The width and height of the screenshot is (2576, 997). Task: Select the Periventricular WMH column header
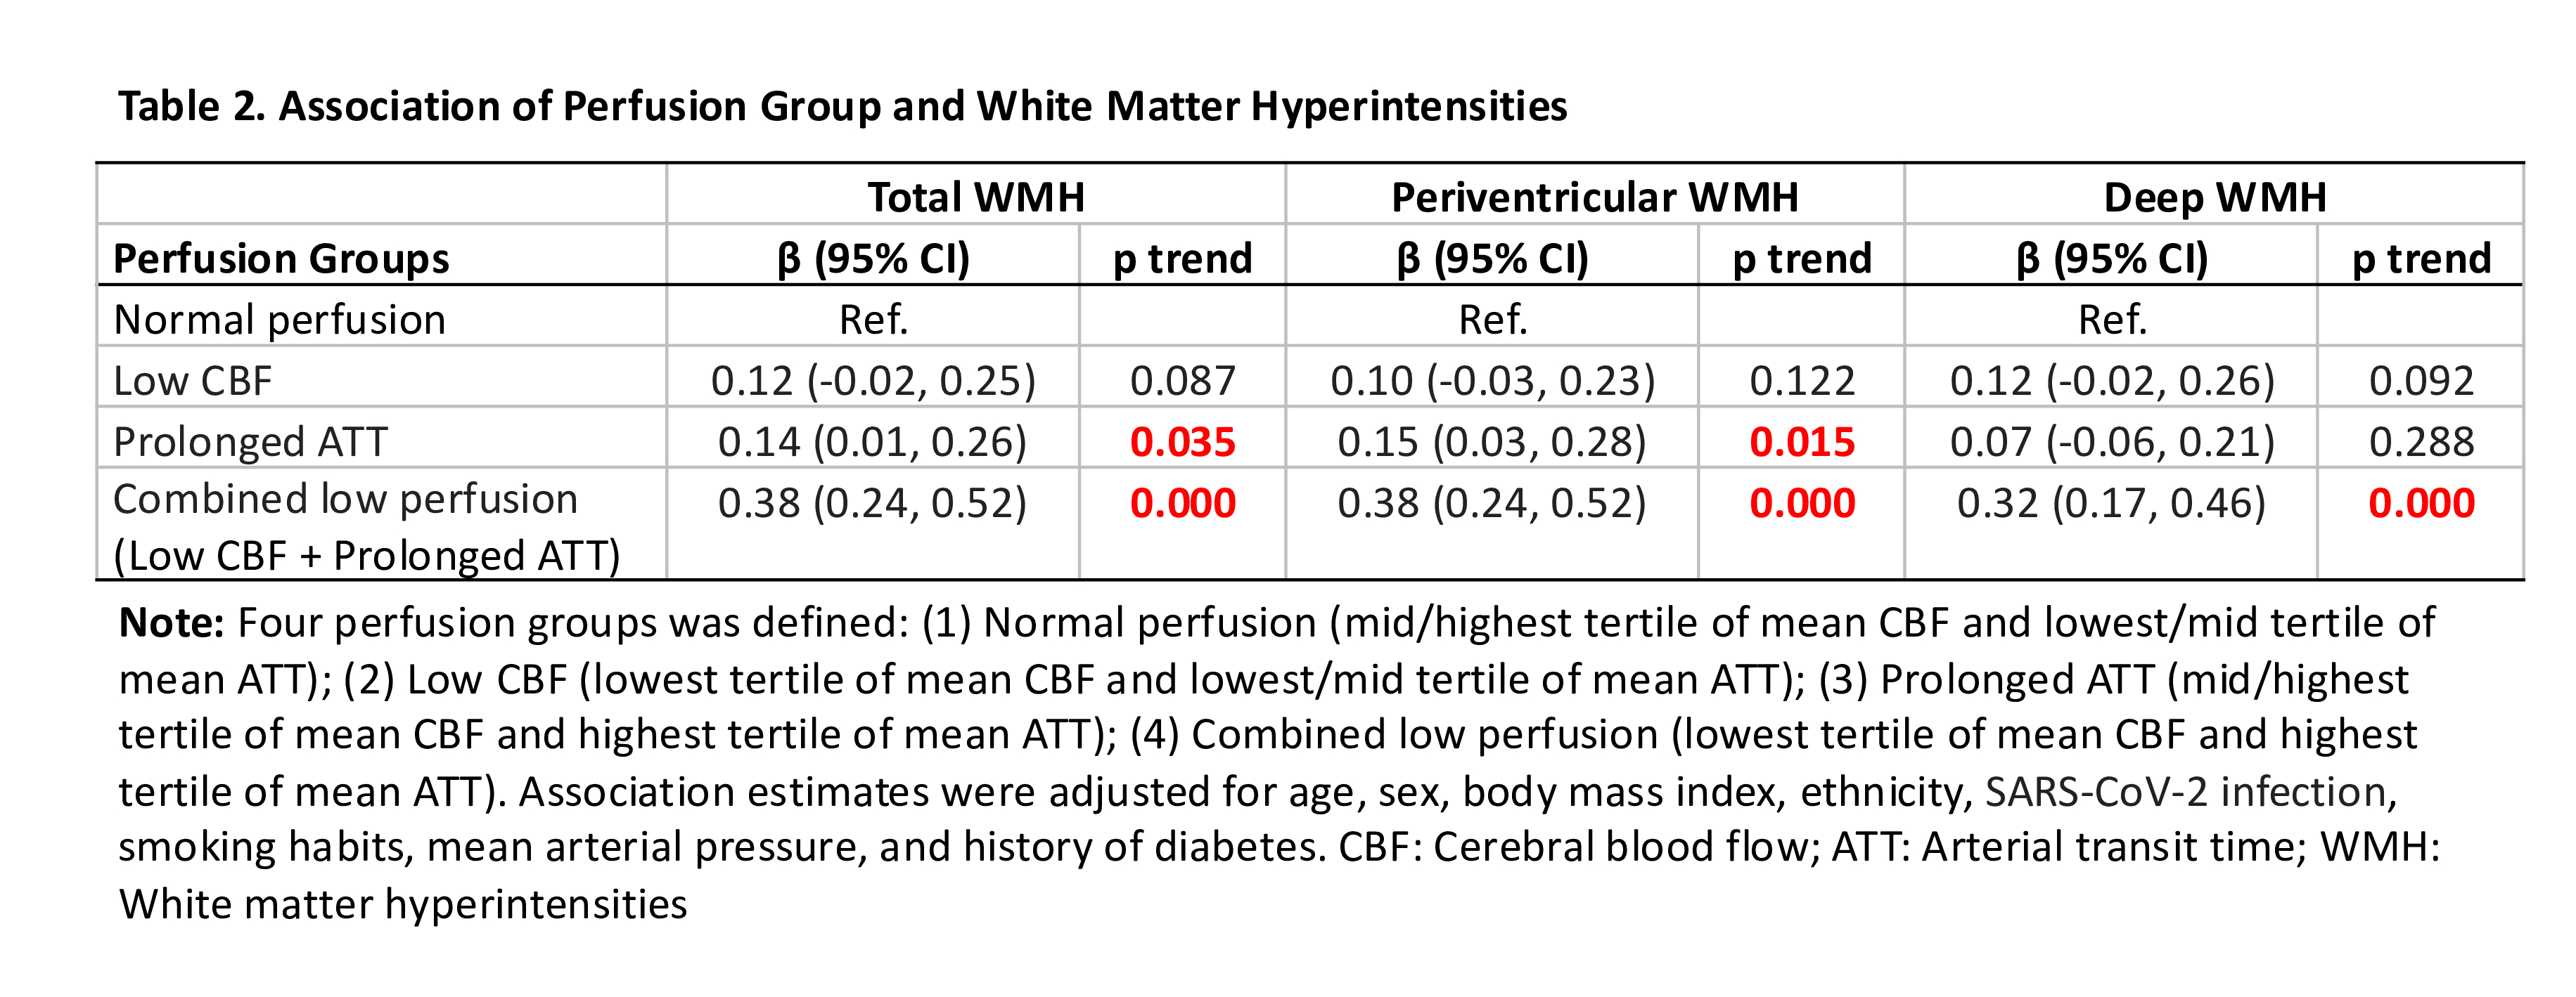click(x=1594, y=197)
